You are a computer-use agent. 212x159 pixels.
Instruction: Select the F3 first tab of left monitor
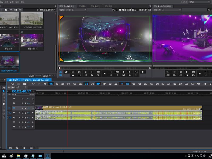click(67, 6)
